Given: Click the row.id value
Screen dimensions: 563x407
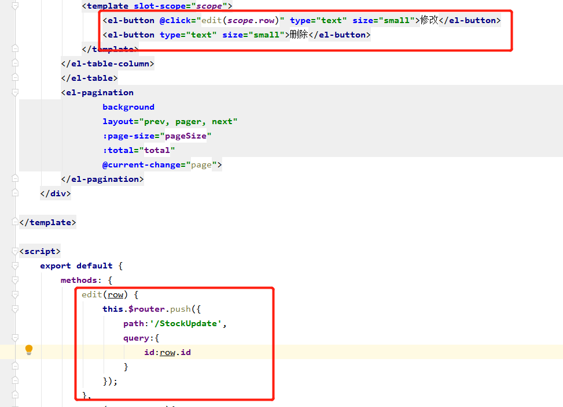Looking at the screenshot, I should [175, 353].
